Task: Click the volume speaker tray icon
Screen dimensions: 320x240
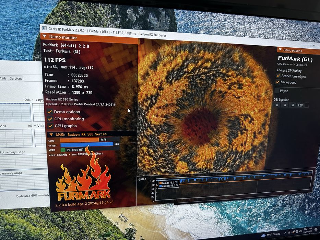Action: click(x=301, y=231)
